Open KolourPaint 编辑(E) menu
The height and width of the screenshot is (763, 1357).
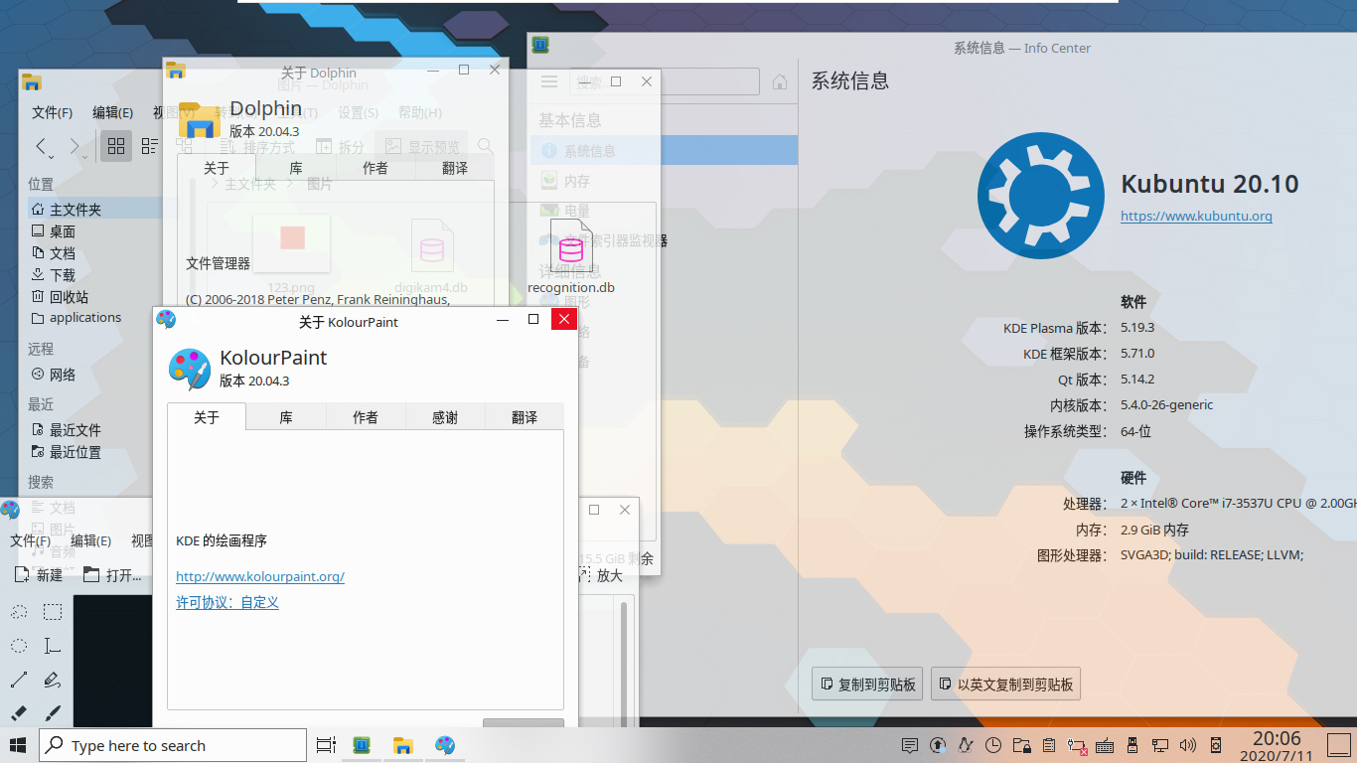[x=90, y=540]
